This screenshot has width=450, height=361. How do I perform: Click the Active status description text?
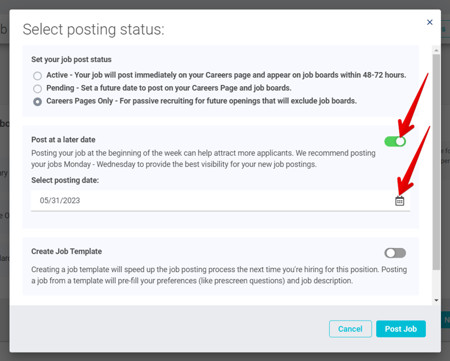226,75
